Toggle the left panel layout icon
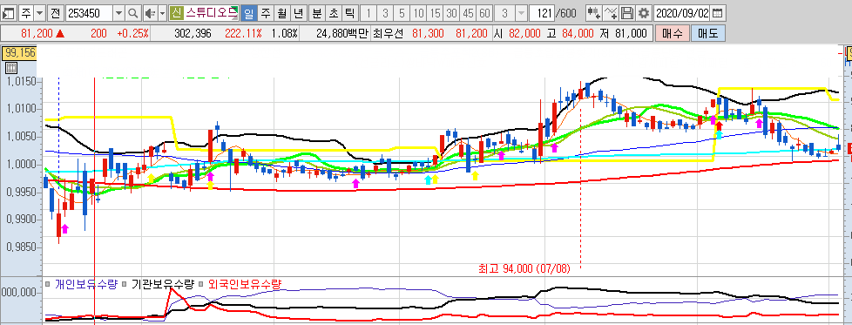852x325 pixels. click(10, 12)
